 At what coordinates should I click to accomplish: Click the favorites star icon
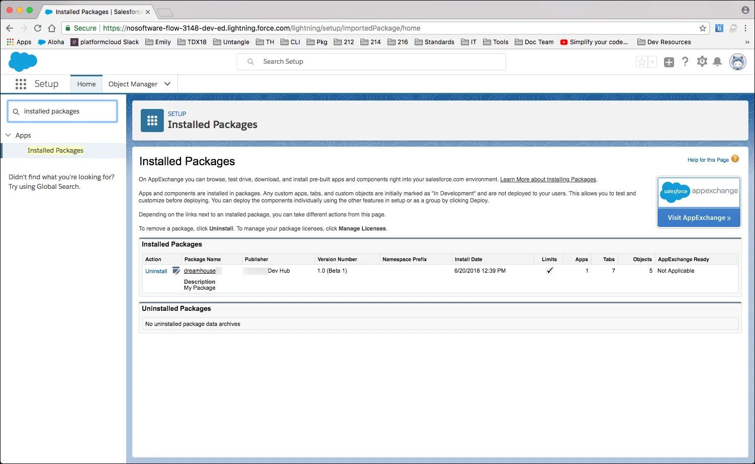[x=642, y=62]
